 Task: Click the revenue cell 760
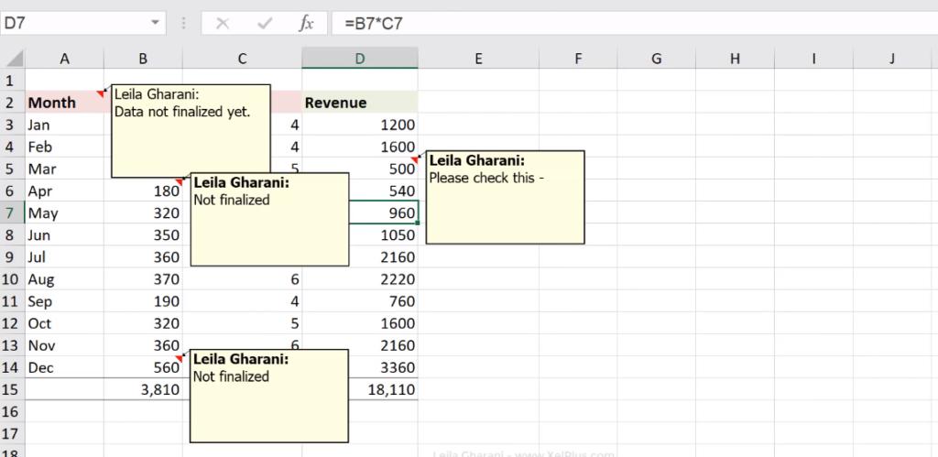click(x=360, y=301)
